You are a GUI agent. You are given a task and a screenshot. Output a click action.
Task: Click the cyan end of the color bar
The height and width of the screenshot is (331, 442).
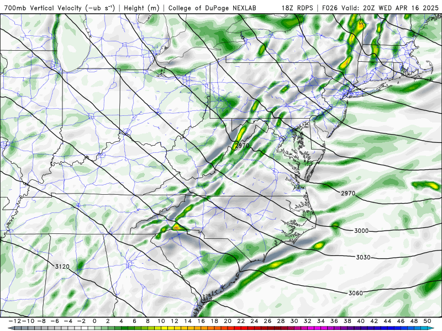430,328
